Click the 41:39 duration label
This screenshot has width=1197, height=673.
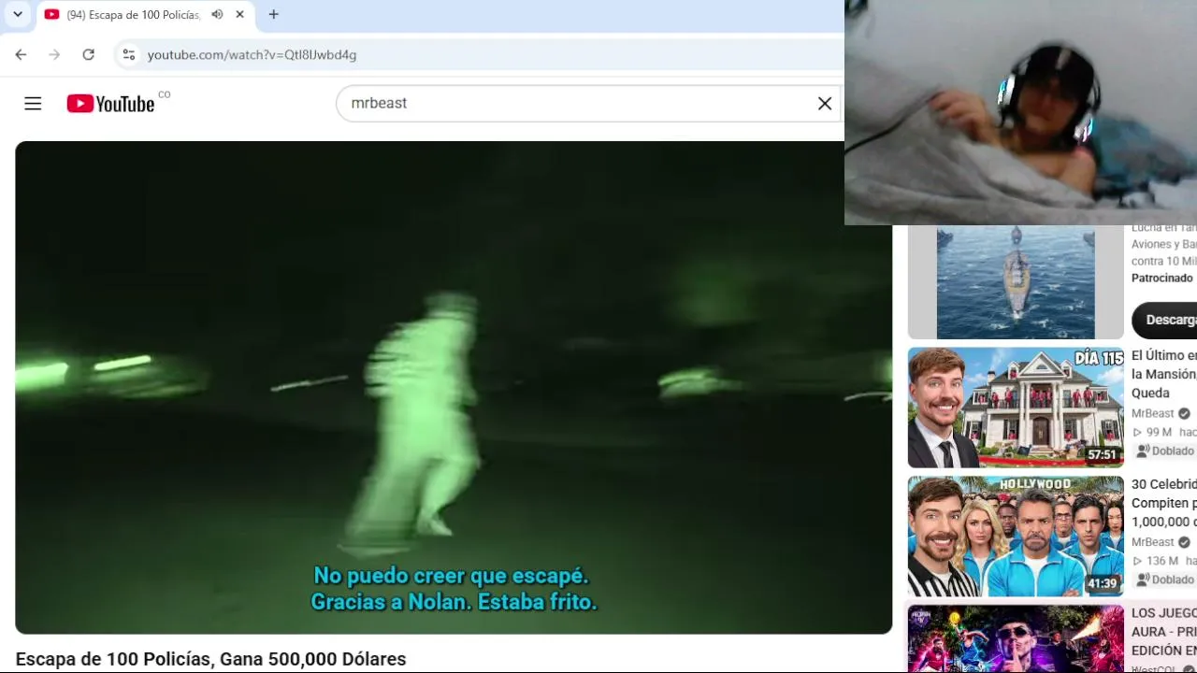point(1103,584)
